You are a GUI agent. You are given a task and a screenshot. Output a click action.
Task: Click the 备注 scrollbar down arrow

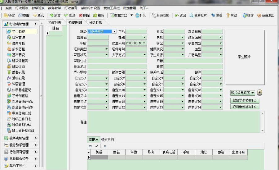(263, 131)
